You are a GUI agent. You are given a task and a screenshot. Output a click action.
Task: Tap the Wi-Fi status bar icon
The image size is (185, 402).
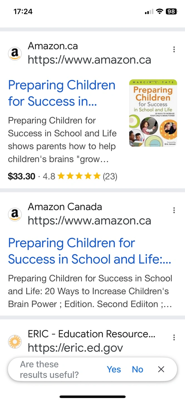coord(159,11)
